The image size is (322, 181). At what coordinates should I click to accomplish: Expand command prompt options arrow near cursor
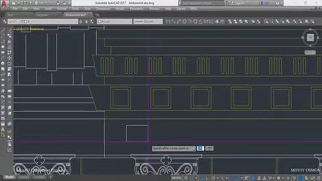click(x=193, y=148)
